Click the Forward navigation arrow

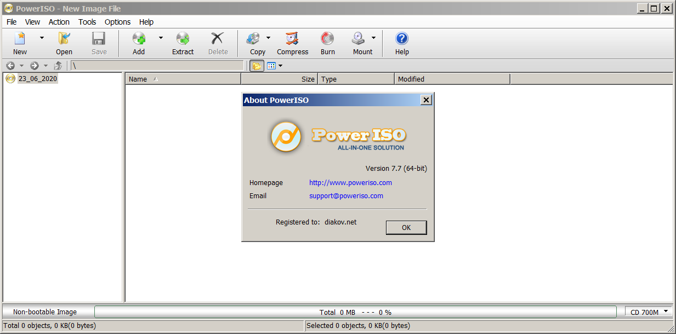click(34, 66)
